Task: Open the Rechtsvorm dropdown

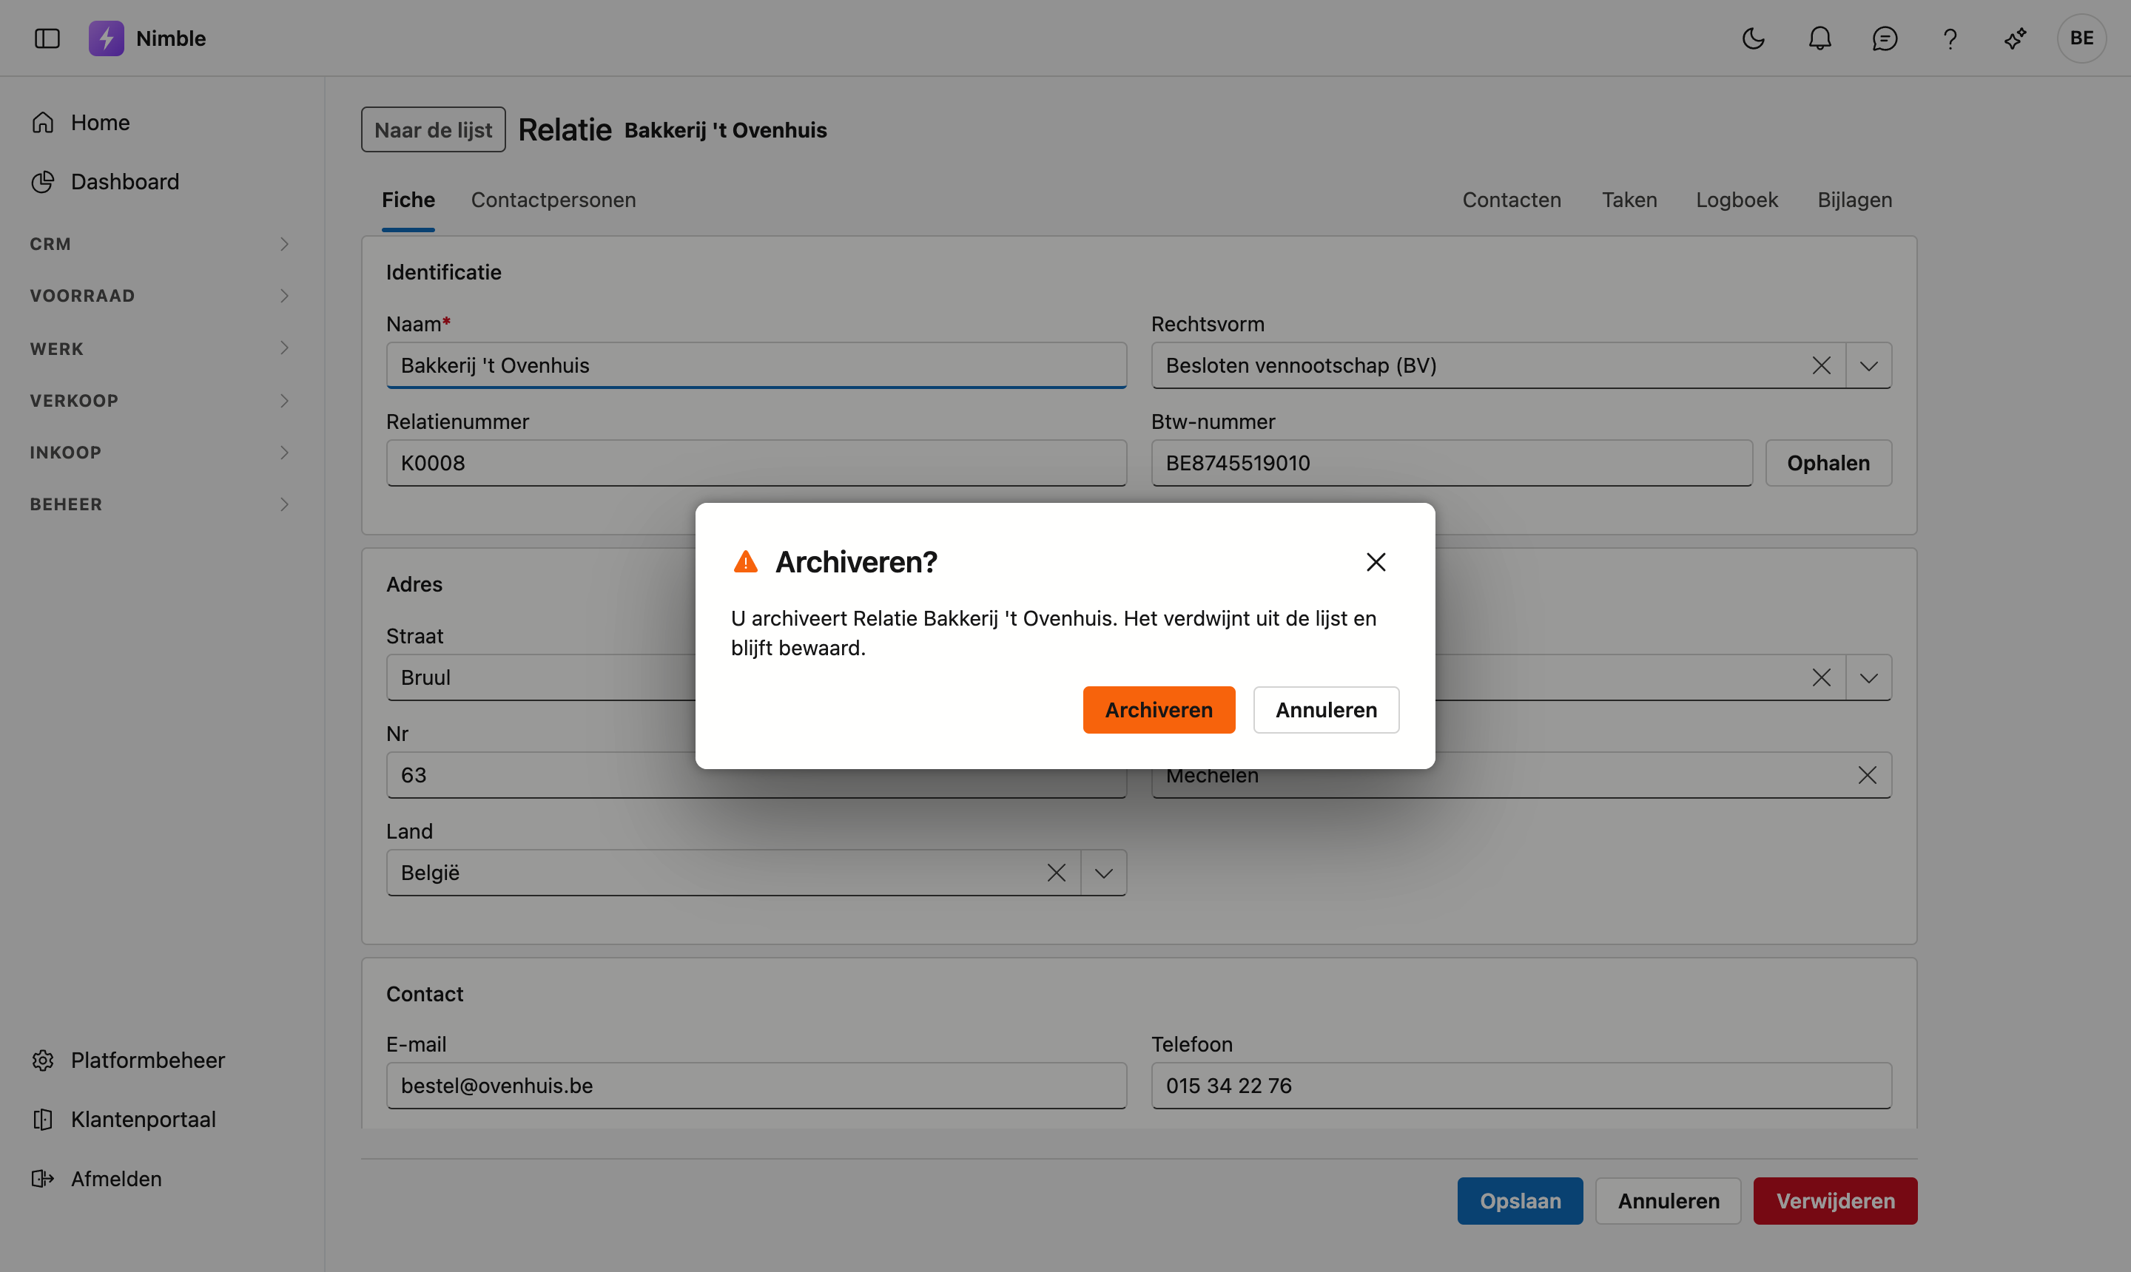Action: [1870, 366]
